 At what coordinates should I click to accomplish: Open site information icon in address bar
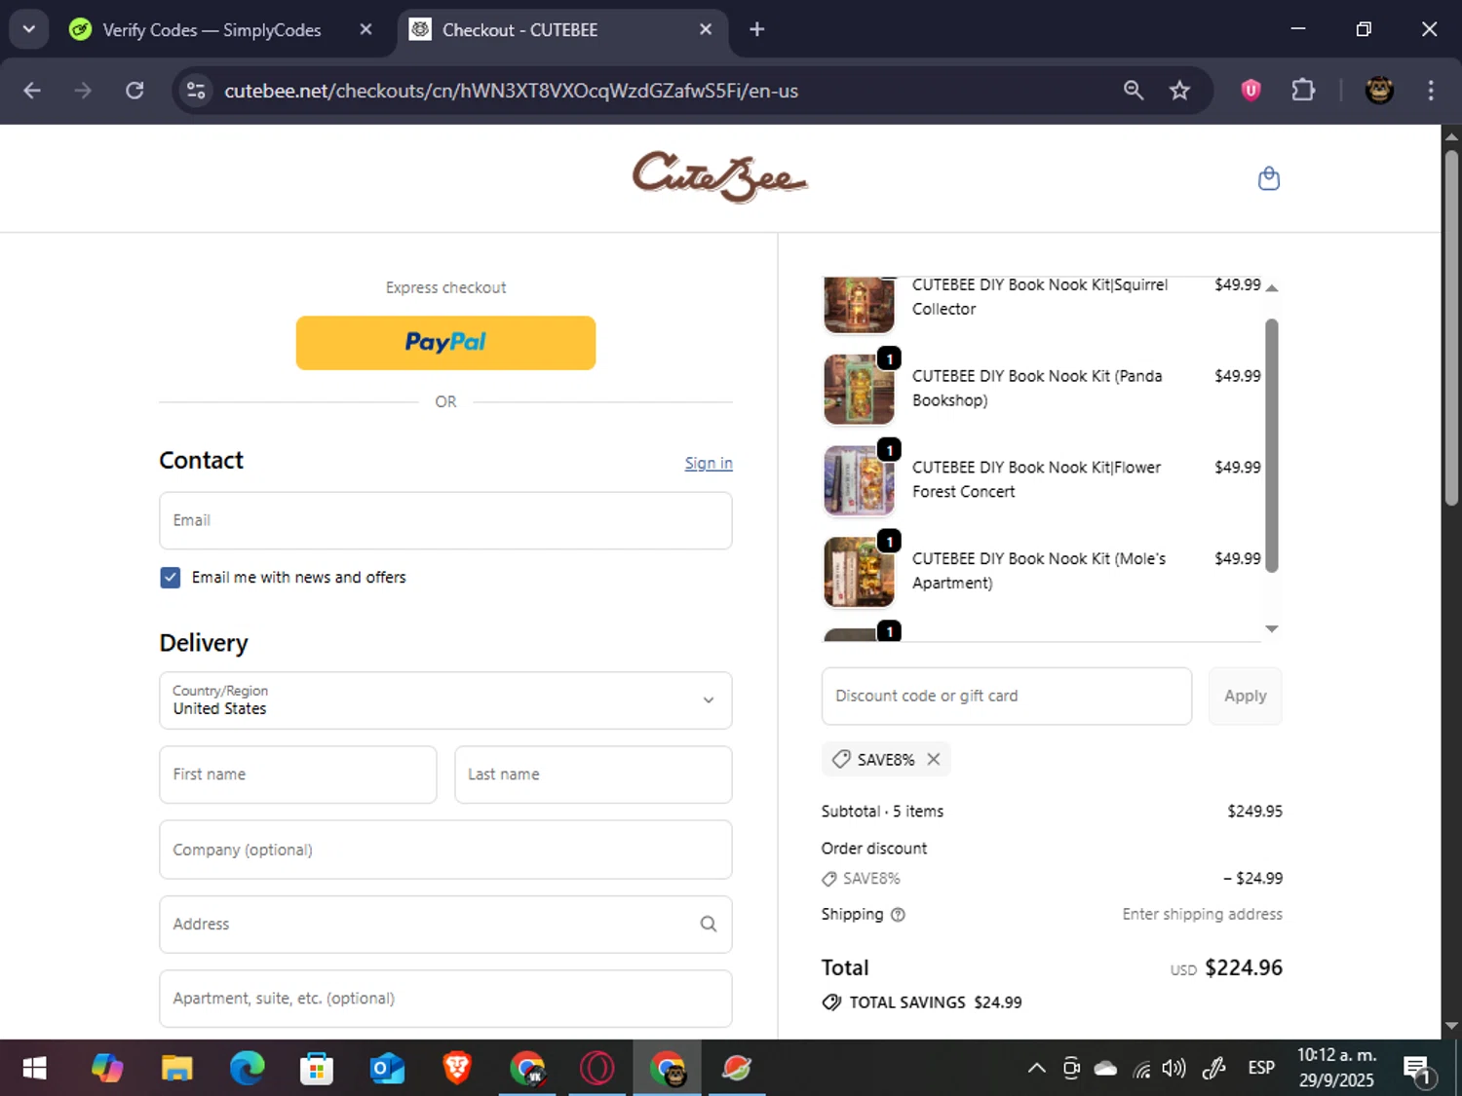coord(196,91)
